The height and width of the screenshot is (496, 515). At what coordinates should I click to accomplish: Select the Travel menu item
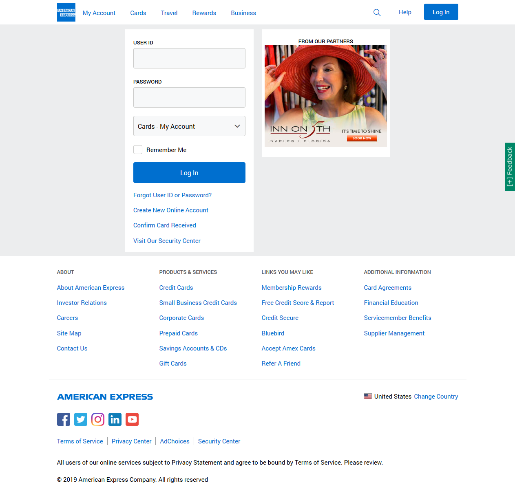click(169, 13)
